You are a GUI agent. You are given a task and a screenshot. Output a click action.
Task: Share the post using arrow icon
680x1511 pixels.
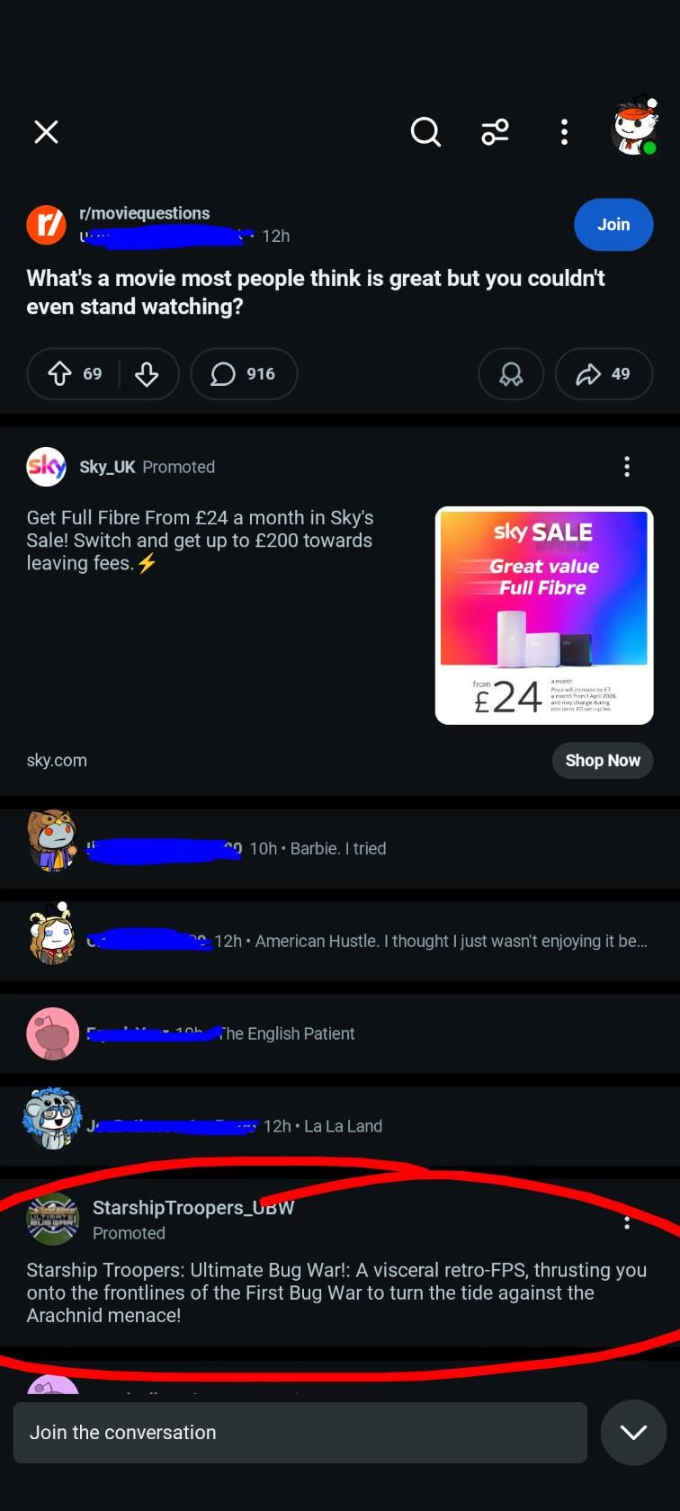tap(604, 374)
